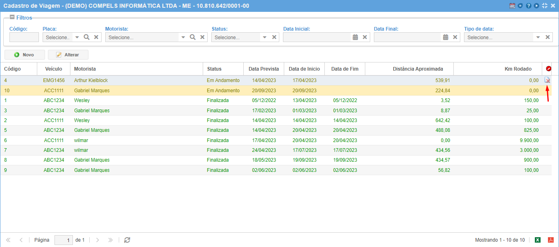Click the Novo button
The height and width of the screenshot is (247, 559).
[25, 55]
